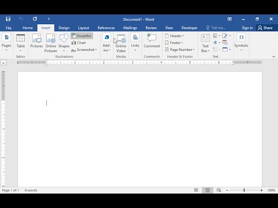
Task: Click the zoom slider handle
Action: (244, 190)
